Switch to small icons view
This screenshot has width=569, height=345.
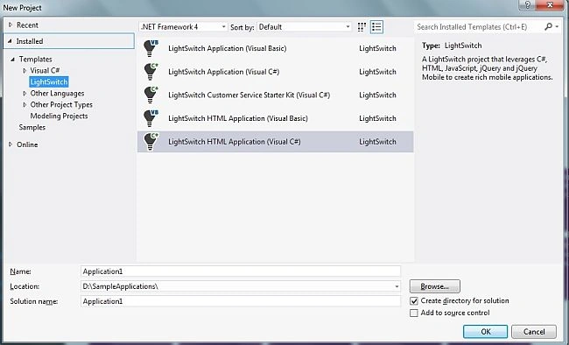click(362, 27)
